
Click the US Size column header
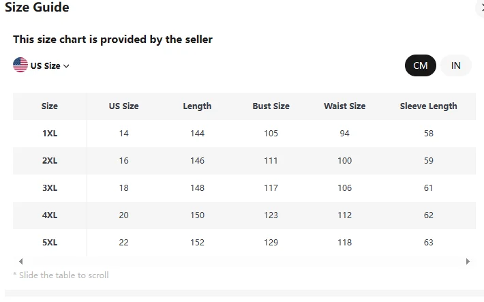(123, 106)
